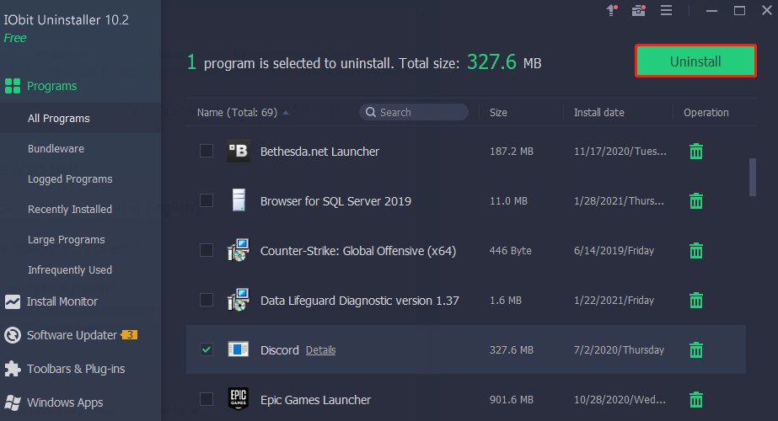
Task: Click the Browser for SQL Server 2019 icon
Action: tap(239, 200)
